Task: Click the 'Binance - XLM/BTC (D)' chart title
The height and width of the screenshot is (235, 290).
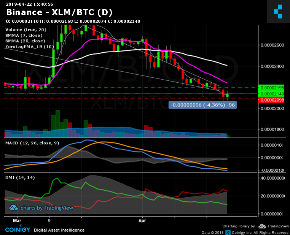Action: tap(59, 13)
